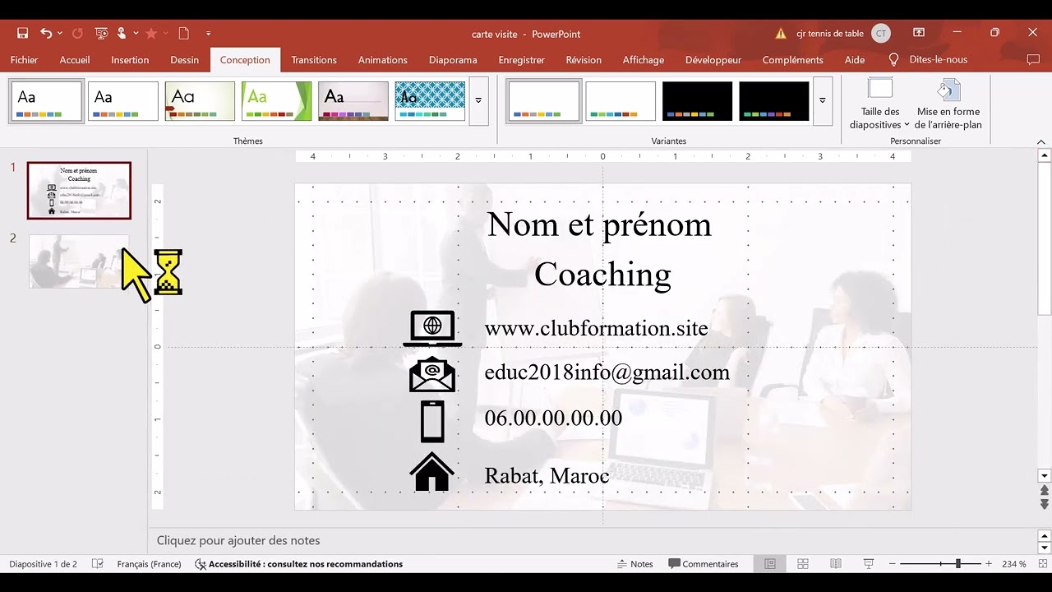This screenshot has width=1052, height=592.
Task: Open the Enregistrer tab
Action: 522,59
